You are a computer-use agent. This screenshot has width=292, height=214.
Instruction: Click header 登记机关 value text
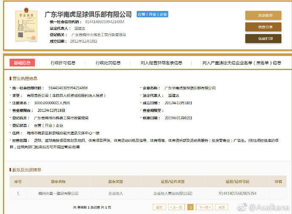click(x=99, y=35)
